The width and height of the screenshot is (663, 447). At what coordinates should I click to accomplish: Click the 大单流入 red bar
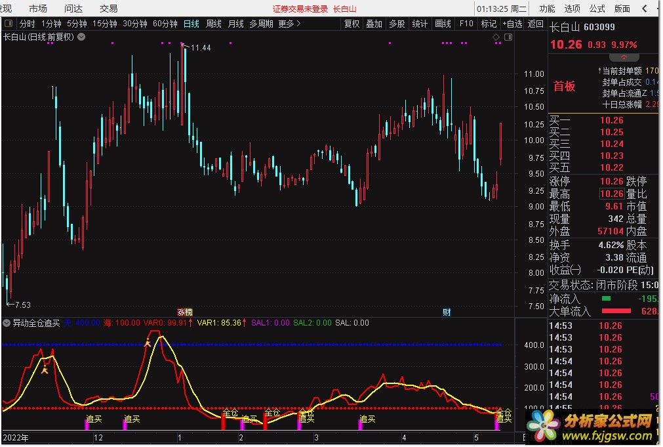click(616, 311)
